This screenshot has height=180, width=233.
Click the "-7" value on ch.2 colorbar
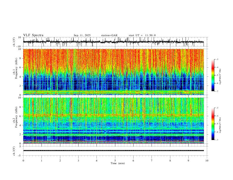[217, 140]
